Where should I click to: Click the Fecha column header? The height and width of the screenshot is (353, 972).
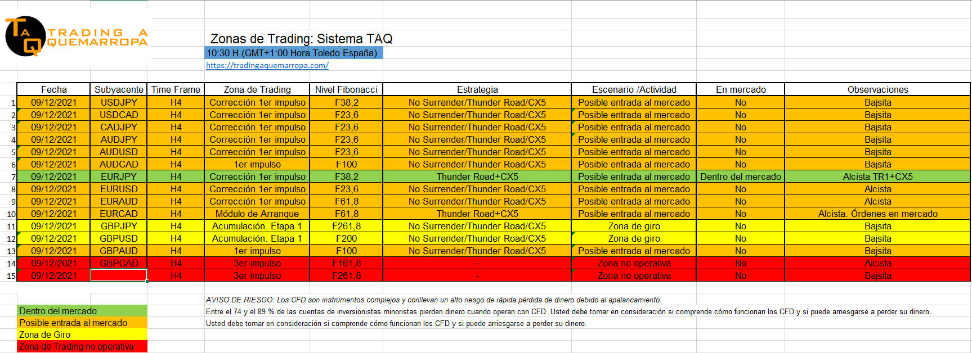coord(53,89)
